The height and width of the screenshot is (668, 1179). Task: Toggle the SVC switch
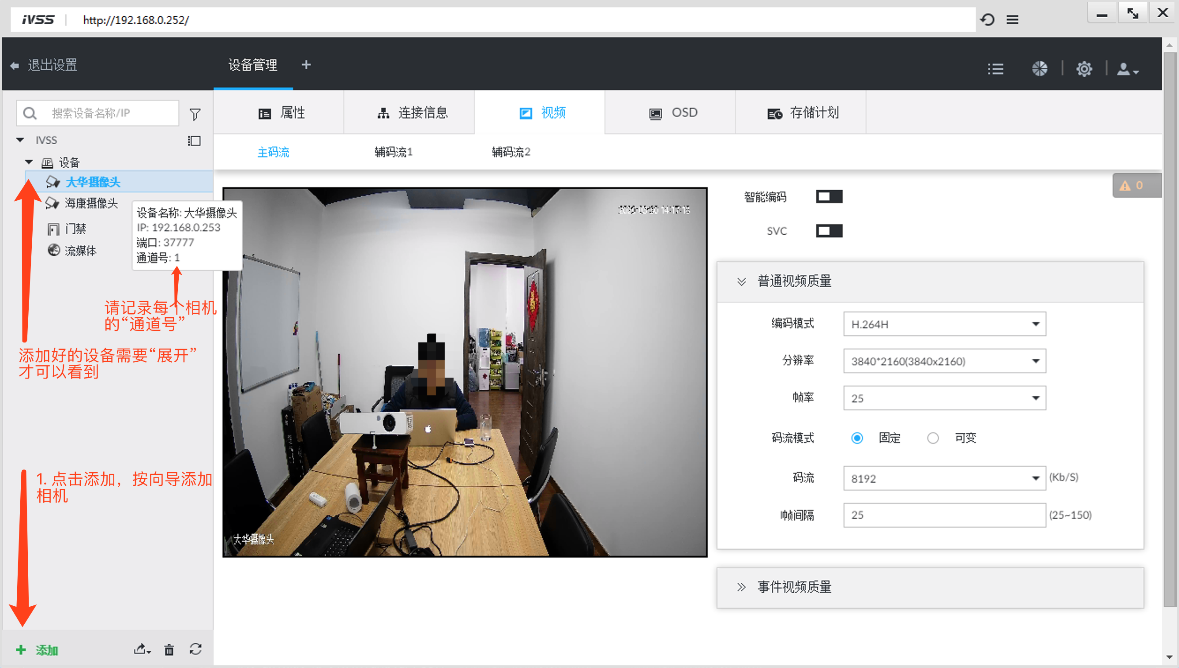829,231
